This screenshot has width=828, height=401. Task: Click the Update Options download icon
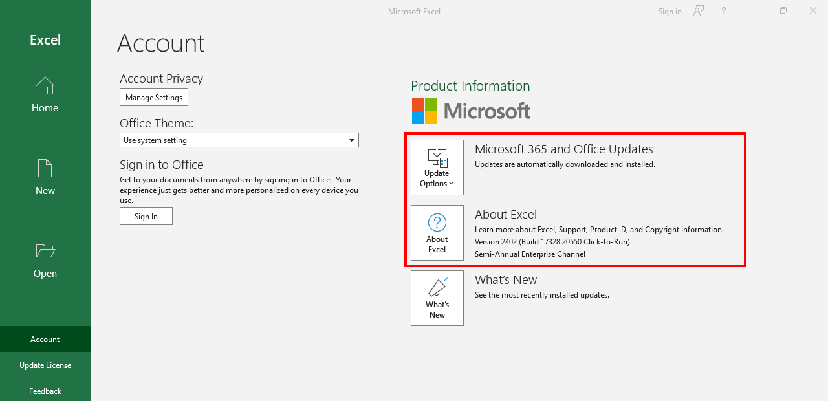437,157
